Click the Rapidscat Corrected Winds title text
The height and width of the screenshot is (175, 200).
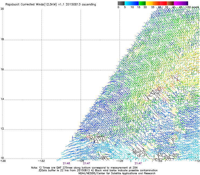(51, 5)
